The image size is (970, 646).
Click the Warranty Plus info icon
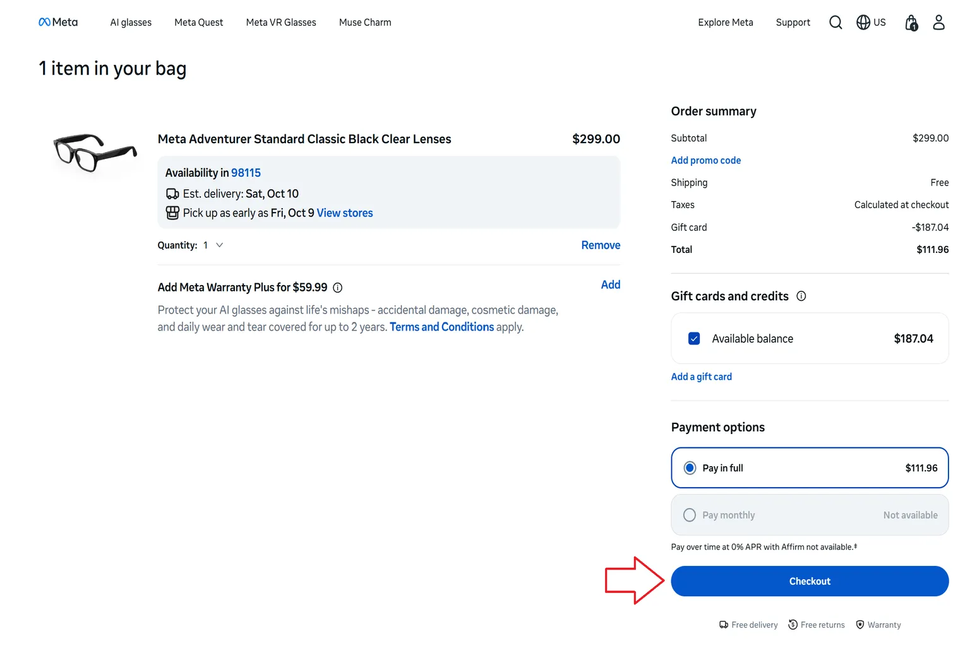pyautogui.click(x=338, y=288)
